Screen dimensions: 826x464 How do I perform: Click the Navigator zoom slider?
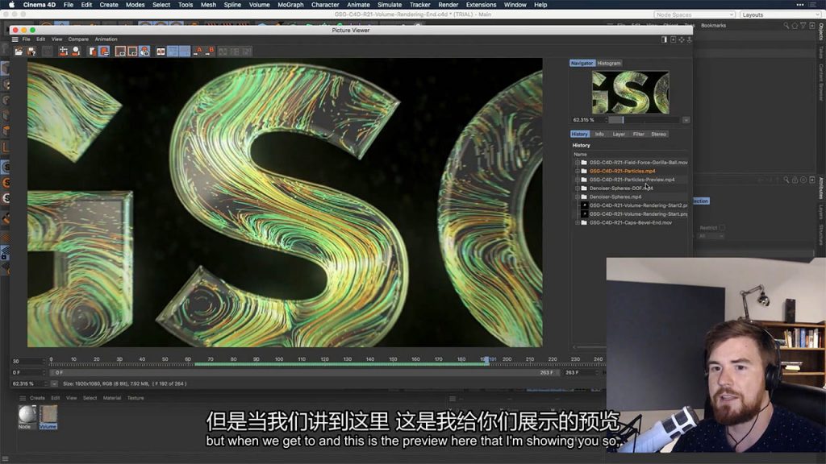[x=643, y=120]
